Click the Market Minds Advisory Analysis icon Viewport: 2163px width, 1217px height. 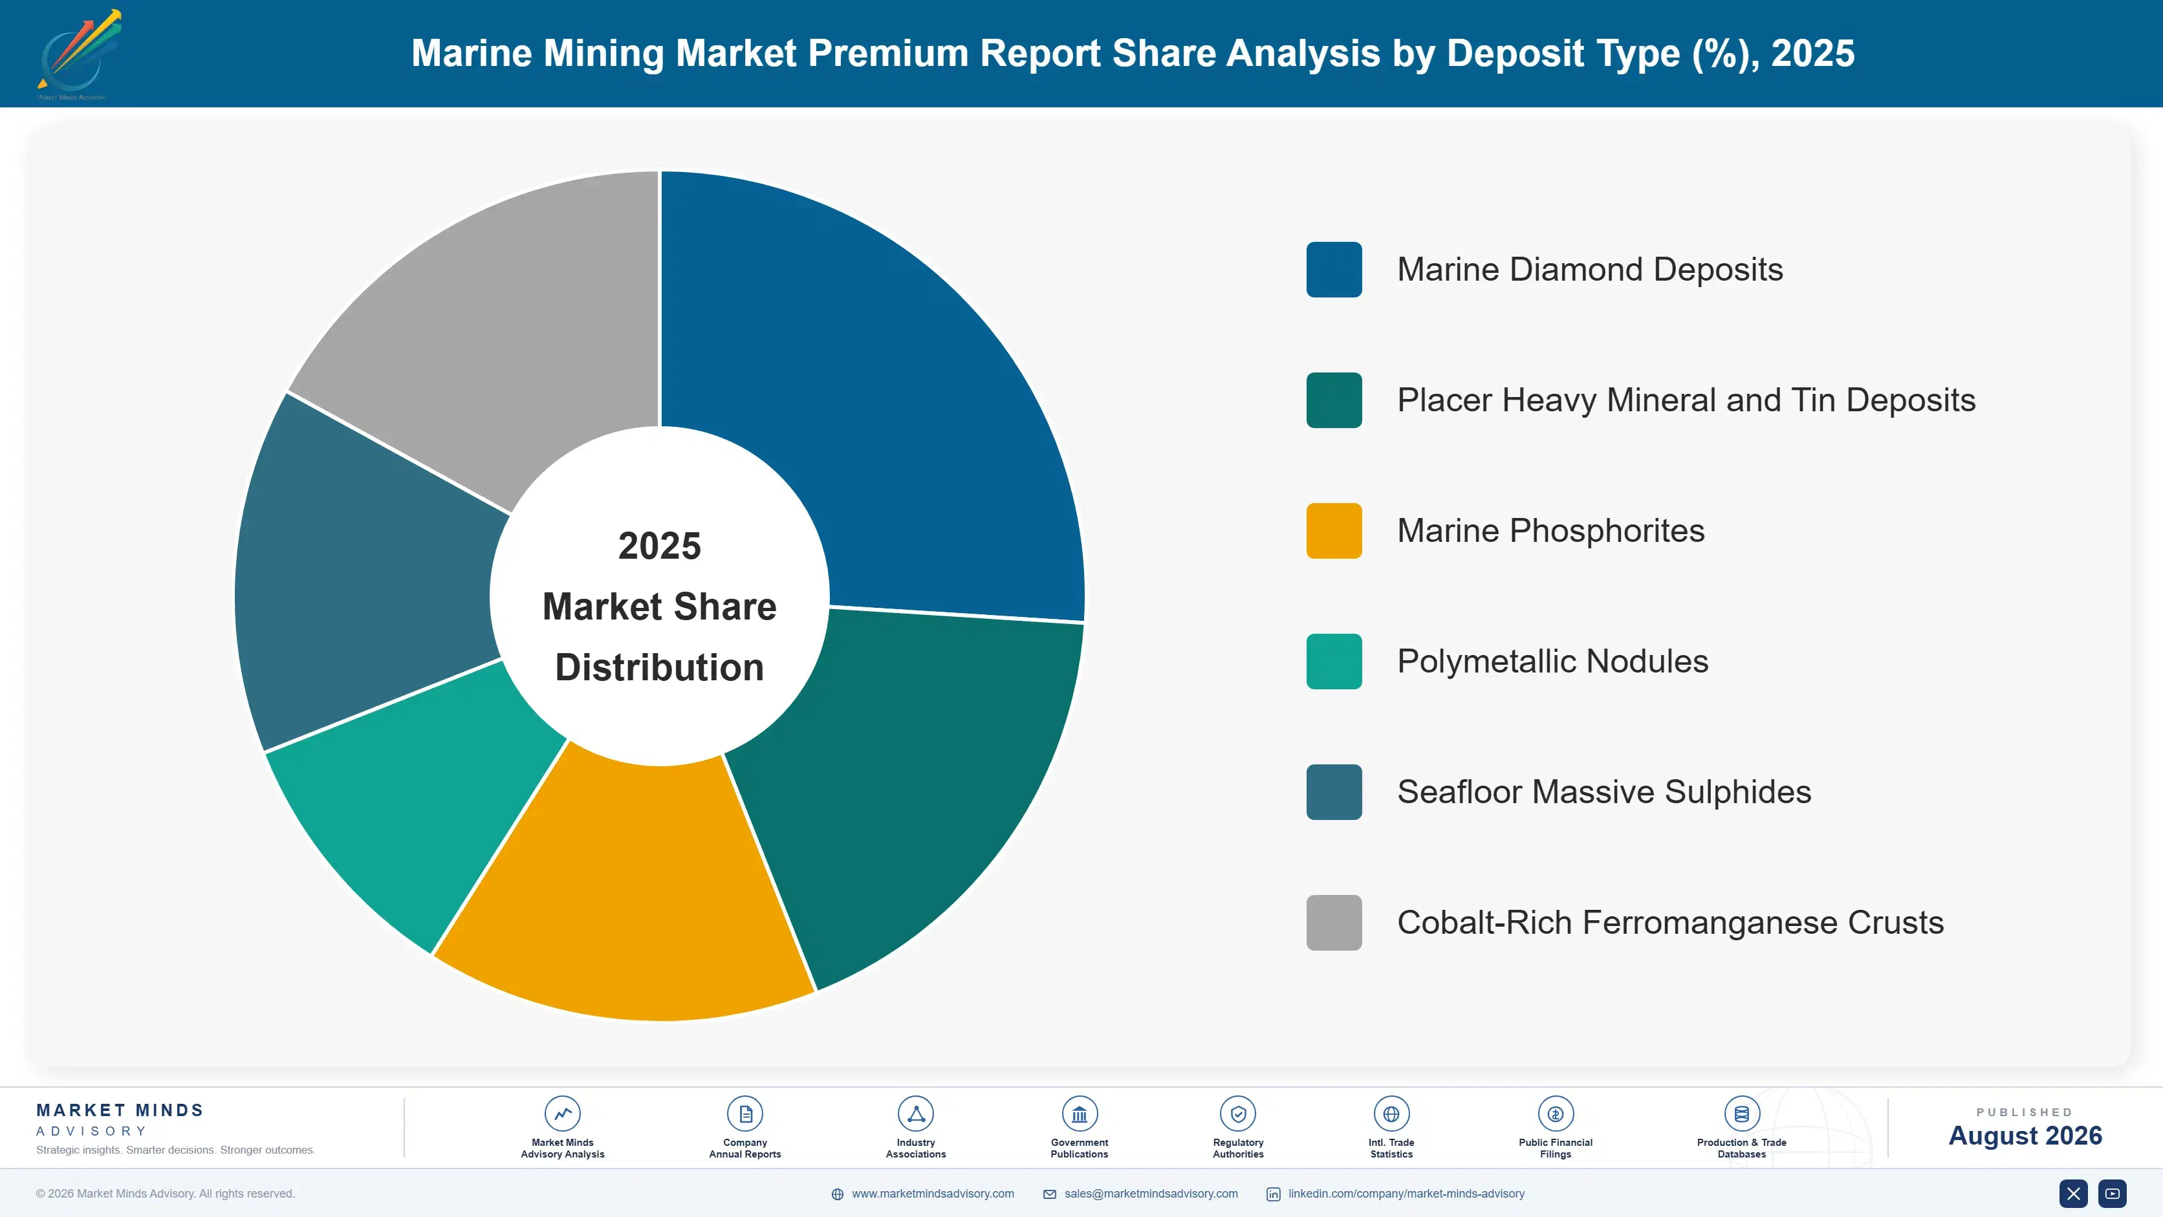coord(563,1114)
